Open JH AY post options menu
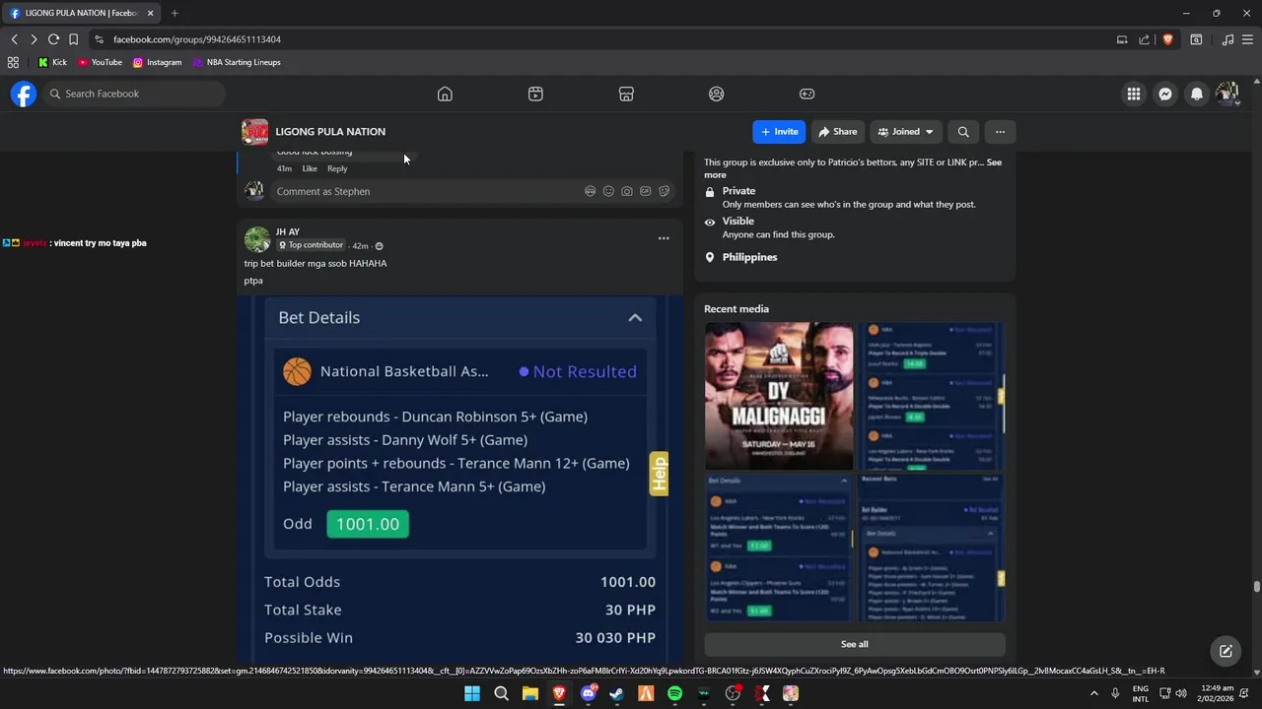Image resolution: width=1262 pixels, height=709 pixels. (664, 238)
